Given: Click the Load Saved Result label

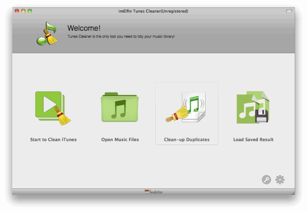Looking at the screenshot, I should tap(253, 140).
